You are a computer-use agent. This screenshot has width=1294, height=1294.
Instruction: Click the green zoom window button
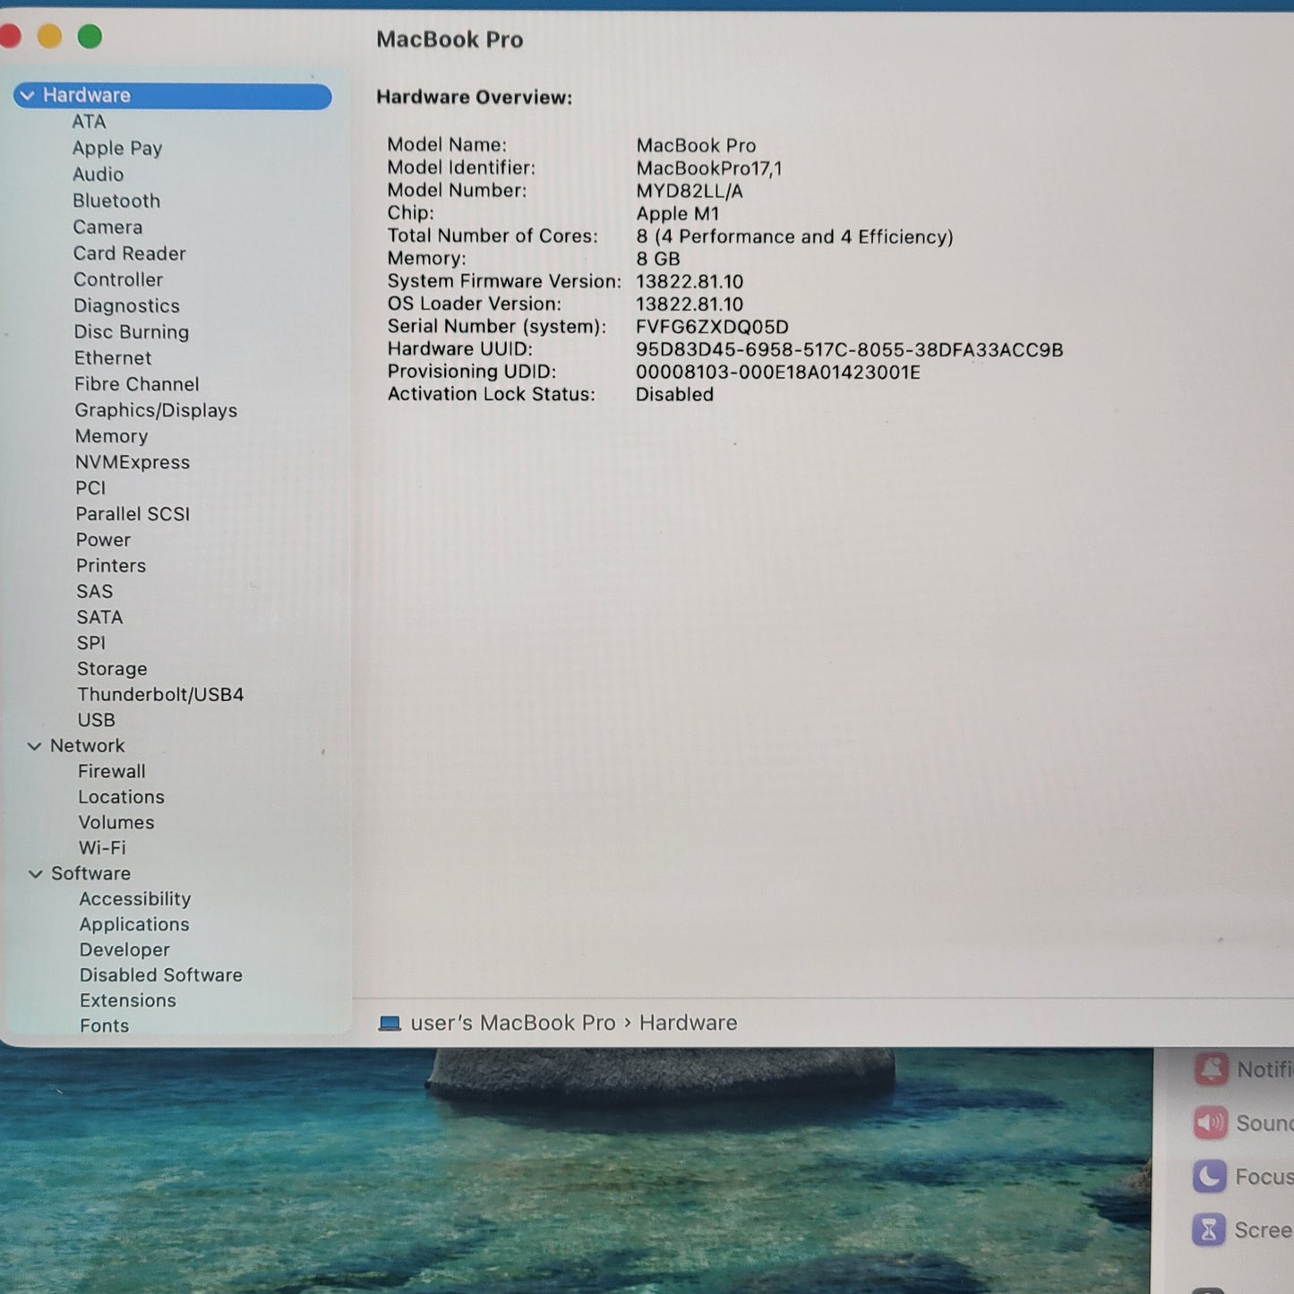90,37
